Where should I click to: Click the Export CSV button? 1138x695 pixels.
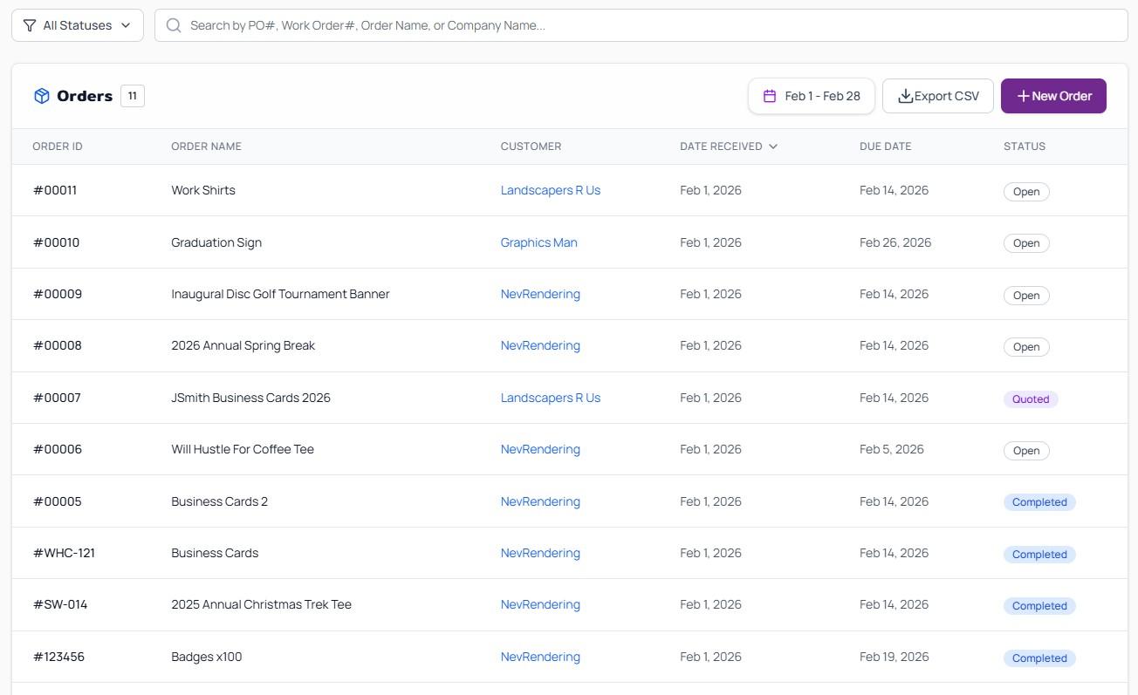tap(937, 96)
